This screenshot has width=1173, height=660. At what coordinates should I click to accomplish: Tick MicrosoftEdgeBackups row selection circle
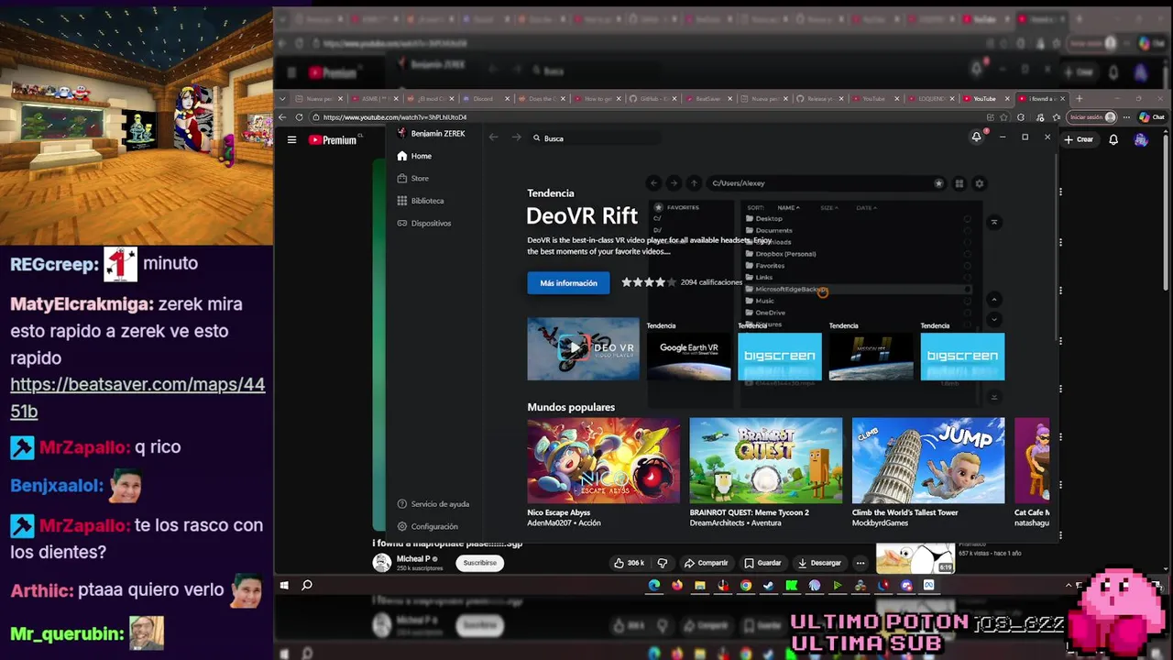coord(967,289)
